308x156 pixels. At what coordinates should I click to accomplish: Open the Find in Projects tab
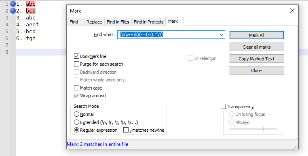(x=148, y=22)
